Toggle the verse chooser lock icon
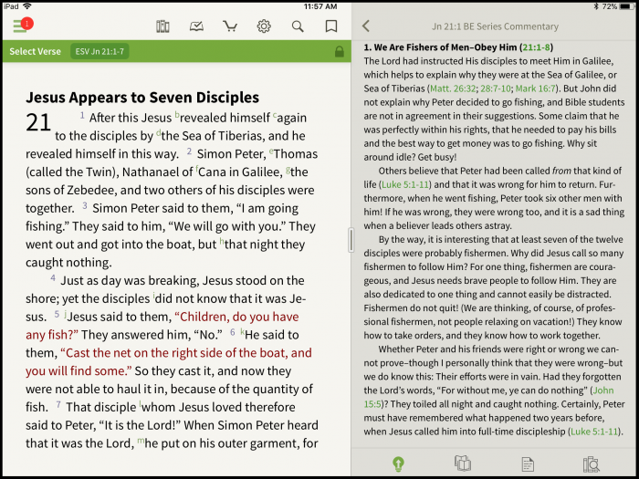Image resolution: width=639 pixels, height=479 pixels. pyautogui.click(x=339, y=52)
